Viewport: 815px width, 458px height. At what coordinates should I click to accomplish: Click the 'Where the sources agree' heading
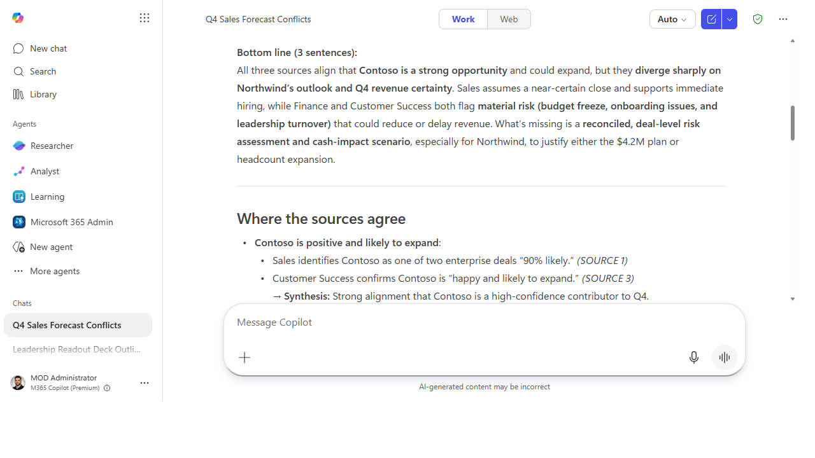321,219
